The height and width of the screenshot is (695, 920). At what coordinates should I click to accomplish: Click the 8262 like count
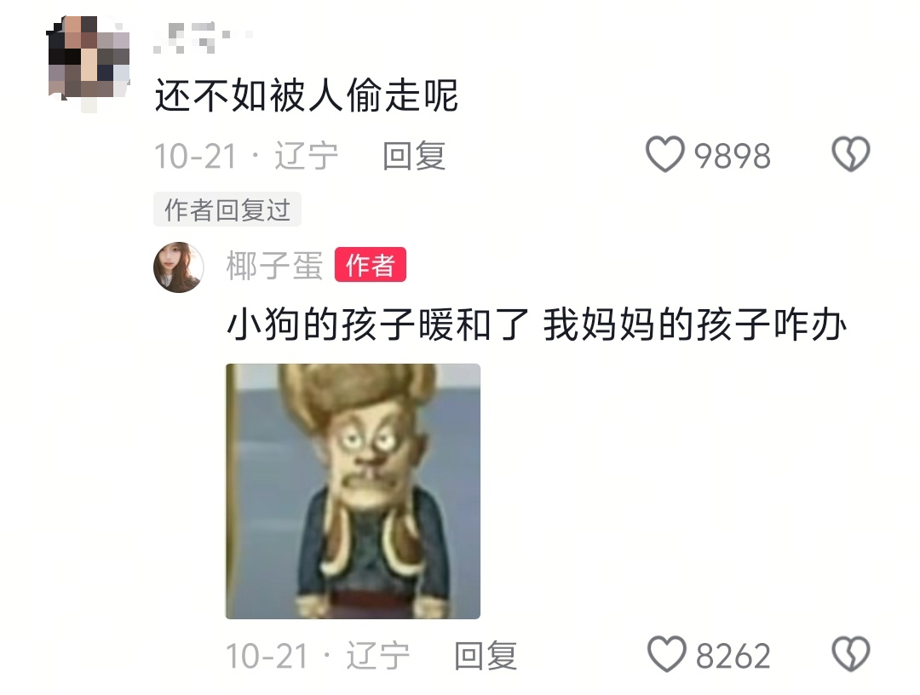tap(733, 656)
